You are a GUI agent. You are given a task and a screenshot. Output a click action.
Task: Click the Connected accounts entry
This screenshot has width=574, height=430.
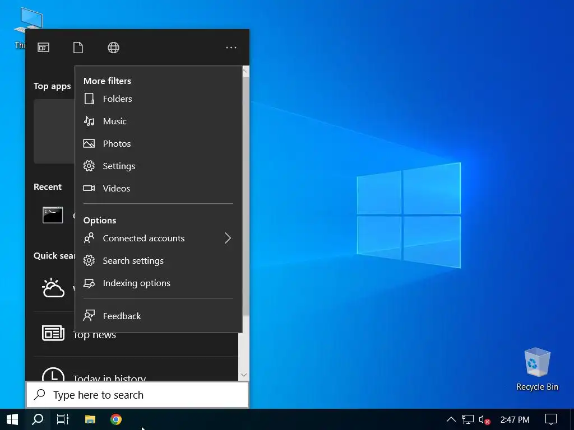(x=158, y=238)
